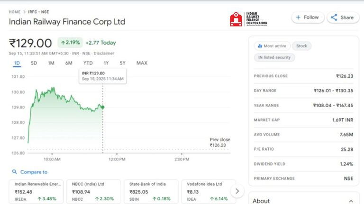This screenshot has width=364, height=204.
Task: Click the IN listed security chip
Action: 274,58
